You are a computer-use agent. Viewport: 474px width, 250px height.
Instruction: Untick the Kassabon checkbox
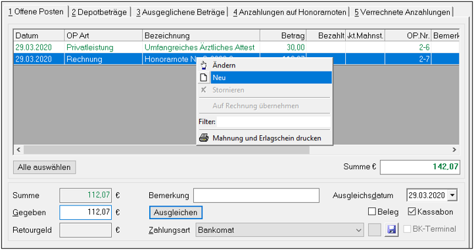pos(412,211)
